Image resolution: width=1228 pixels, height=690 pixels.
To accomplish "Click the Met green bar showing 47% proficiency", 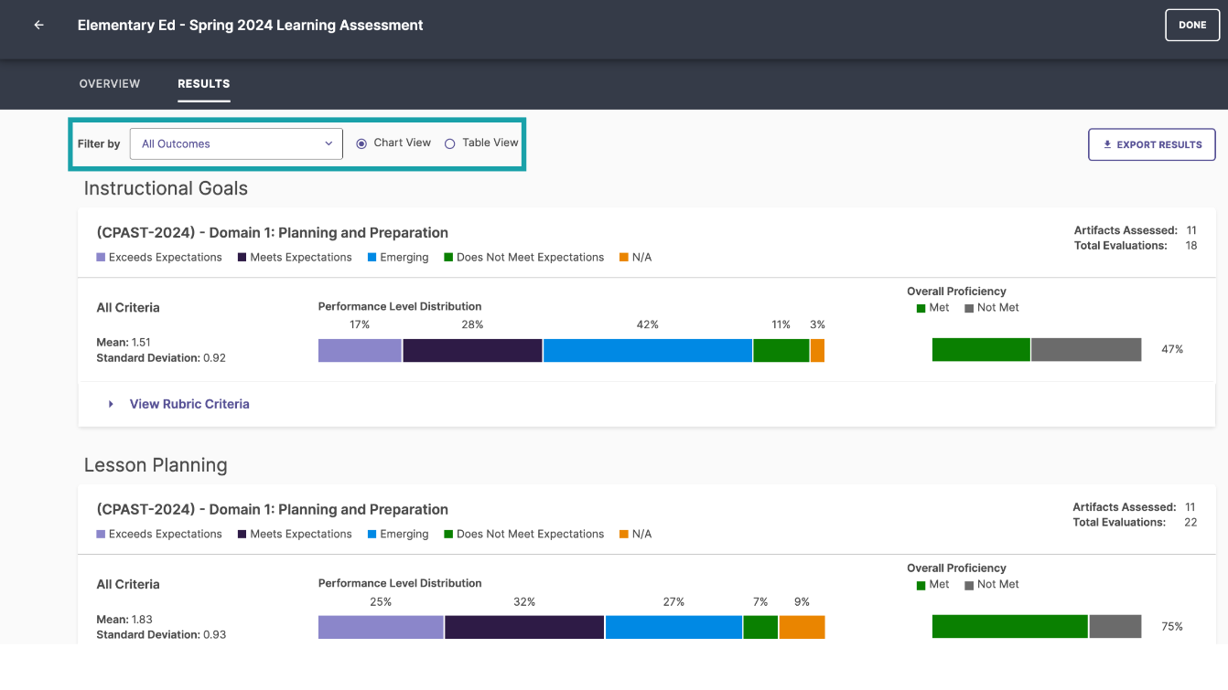I will [981, 350].
